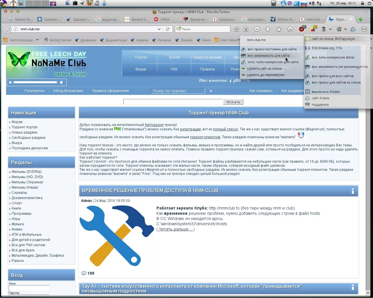
Task: Click the info icon on ВРЕМЕННОЕ РЕШЕНИЕ header
Action: click(353, 191)
